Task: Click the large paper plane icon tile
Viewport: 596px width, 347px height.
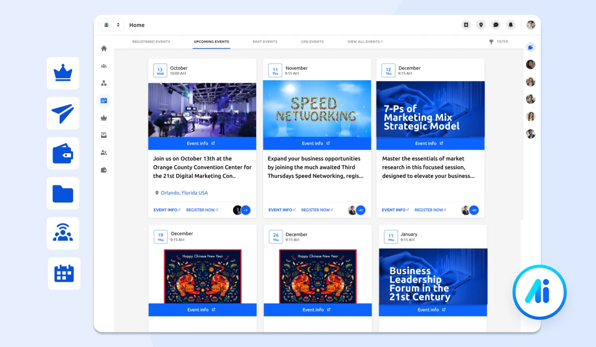Action: tap(63, 113)
